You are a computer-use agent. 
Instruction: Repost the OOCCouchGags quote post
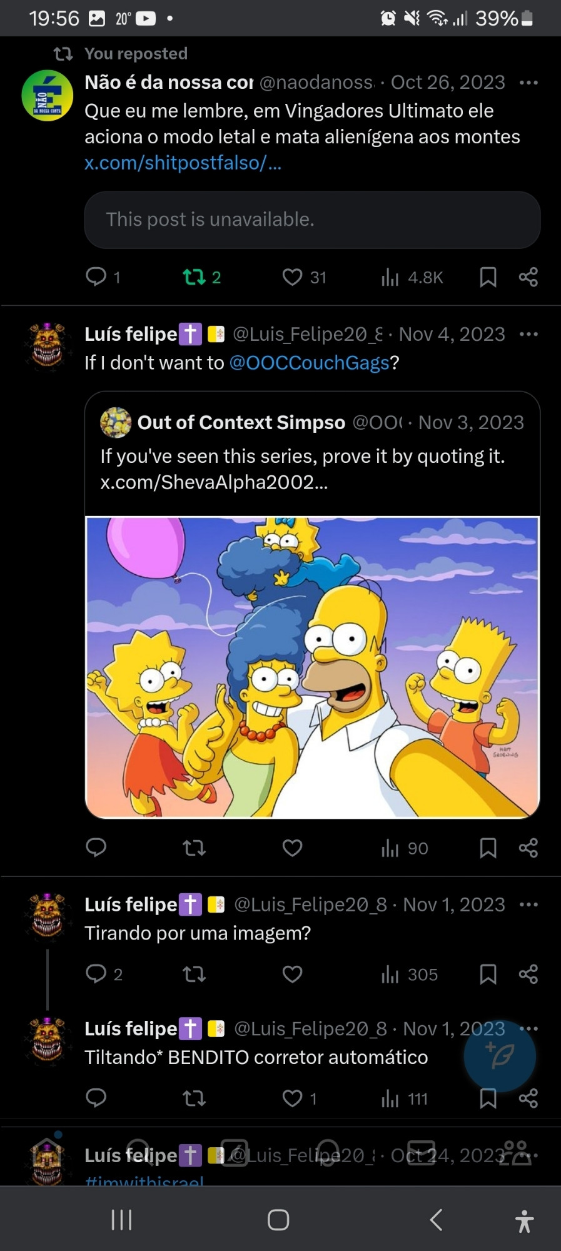pos(194,848)
